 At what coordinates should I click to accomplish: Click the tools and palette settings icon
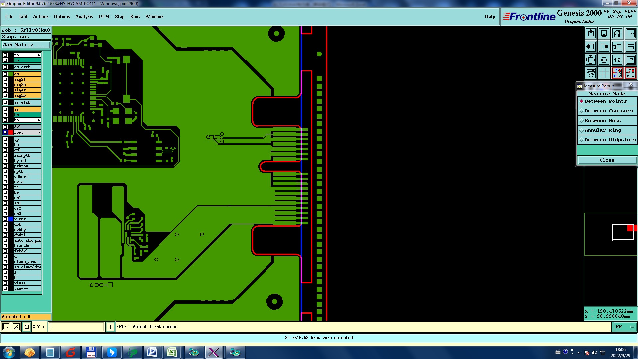[x=590, y=73]
